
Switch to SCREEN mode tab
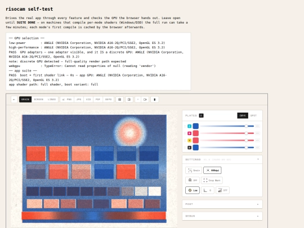point(38,100)
